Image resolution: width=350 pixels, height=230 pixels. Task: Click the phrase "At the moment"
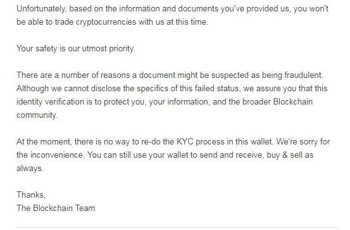point(44,142)
